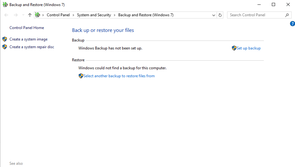Click the search magnifier icon
The height and width of the screenshot is (167, 295).
click(x=287, y=15)
